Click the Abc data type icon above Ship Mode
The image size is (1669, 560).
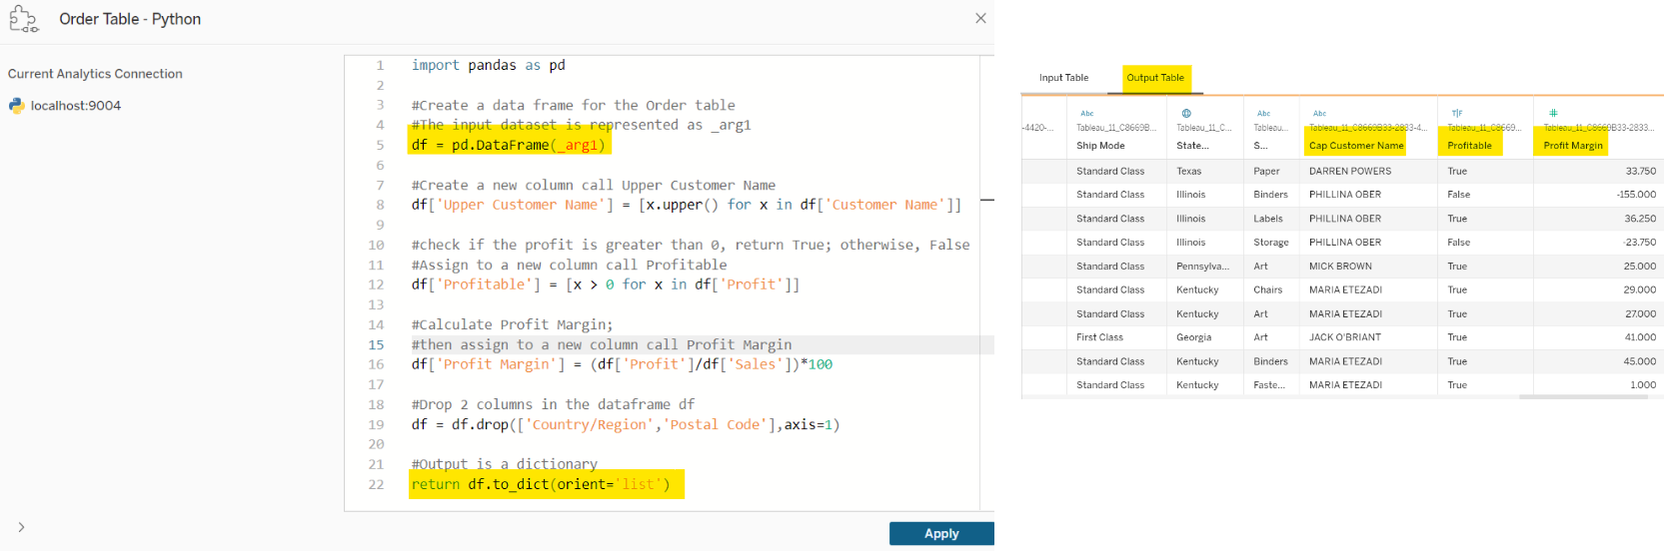tap(1087, 114)
